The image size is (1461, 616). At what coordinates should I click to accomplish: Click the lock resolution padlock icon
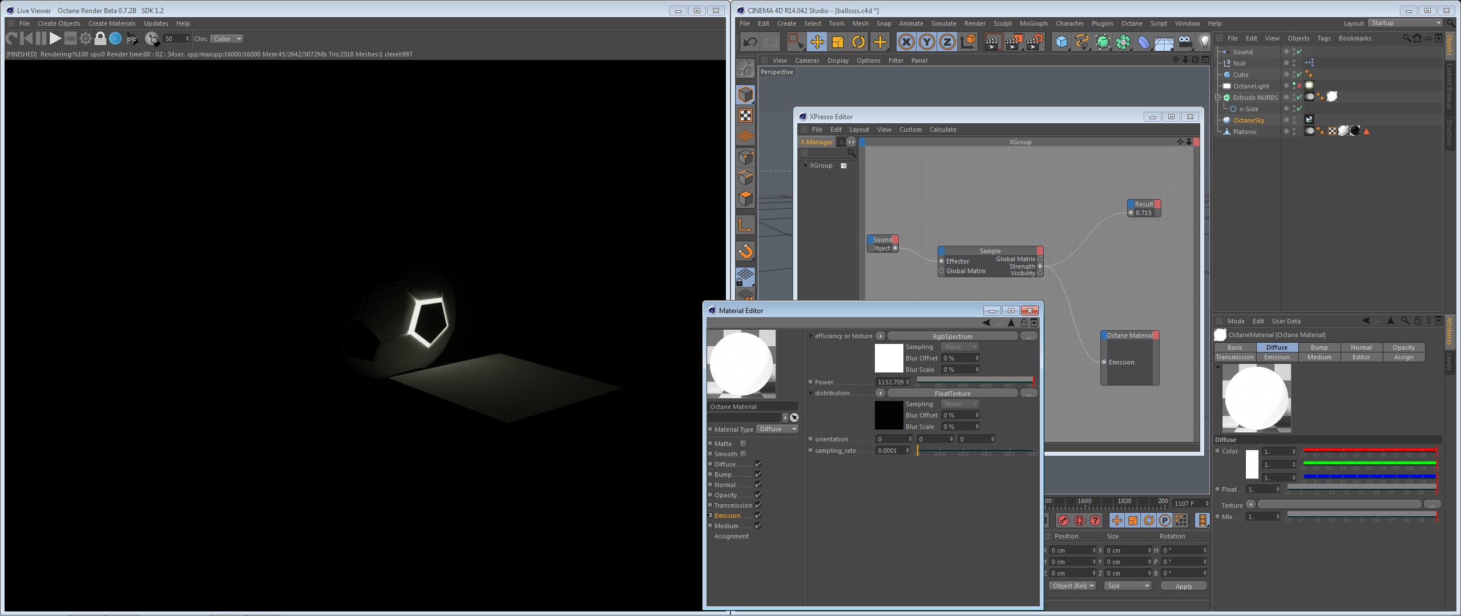(x=100, y=39)
